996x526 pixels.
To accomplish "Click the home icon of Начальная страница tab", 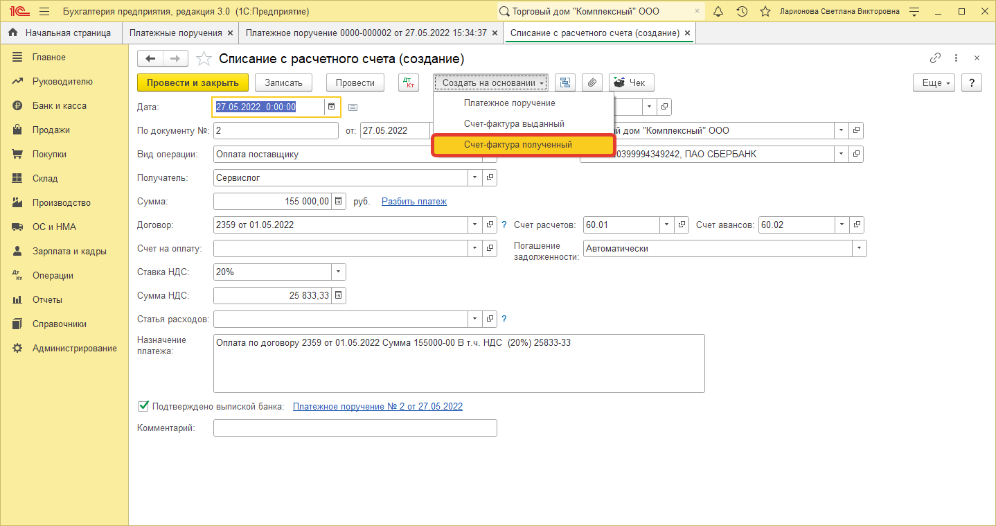I will coord(13,33).
